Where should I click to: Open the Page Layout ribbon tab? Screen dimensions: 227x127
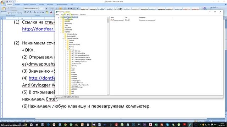point(30,5)
